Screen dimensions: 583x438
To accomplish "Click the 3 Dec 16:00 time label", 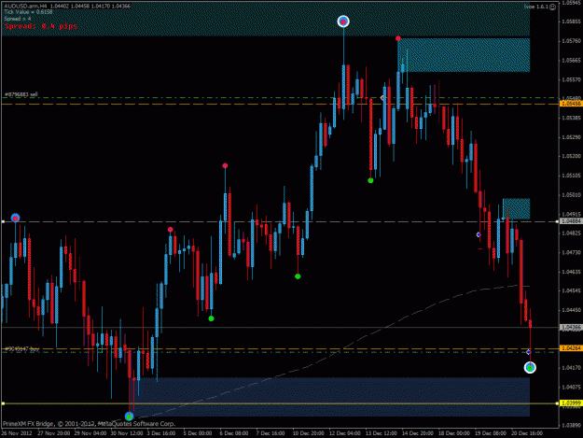I will coord(161,433).
